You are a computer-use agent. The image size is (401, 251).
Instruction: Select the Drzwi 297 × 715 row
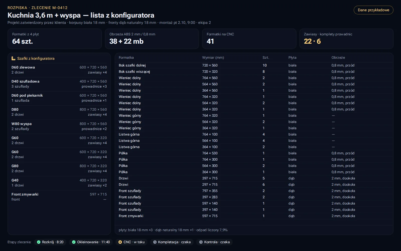click(254, 184)
